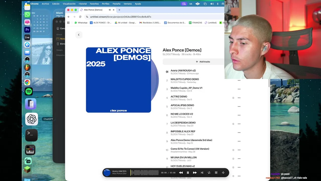The width and height of the screenshot is (321, 181).
Task: Open the Historial menu
Action: point(83,4)
